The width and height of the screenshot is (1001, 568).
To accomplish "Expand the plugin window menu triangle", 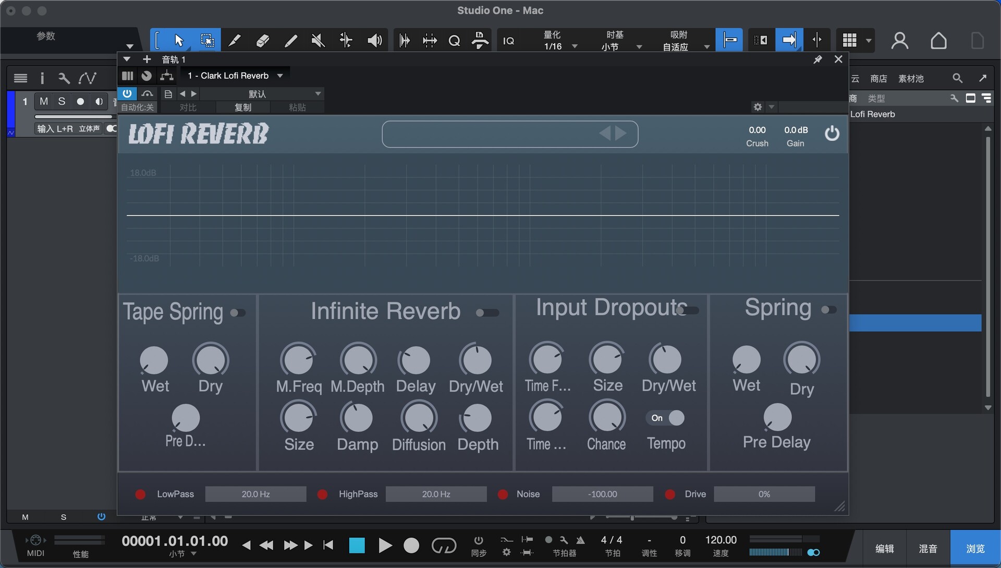I will click(127, 59).
